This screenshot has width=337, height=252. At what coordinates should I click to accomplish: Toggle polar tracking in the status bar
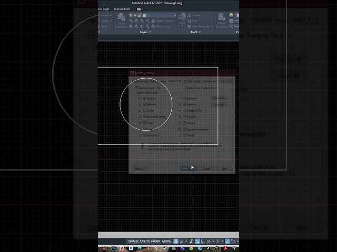209,241
